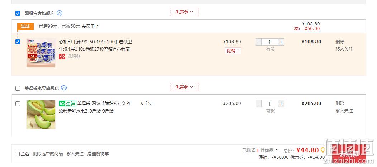The height and width of the screenshot is (167, 377).
Task: Click 删除 for the tissue paper item
Action: (x=340, y=42)
